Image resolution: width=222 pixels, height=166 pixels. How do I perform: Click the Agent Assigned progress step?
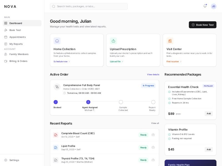[88, 102]
